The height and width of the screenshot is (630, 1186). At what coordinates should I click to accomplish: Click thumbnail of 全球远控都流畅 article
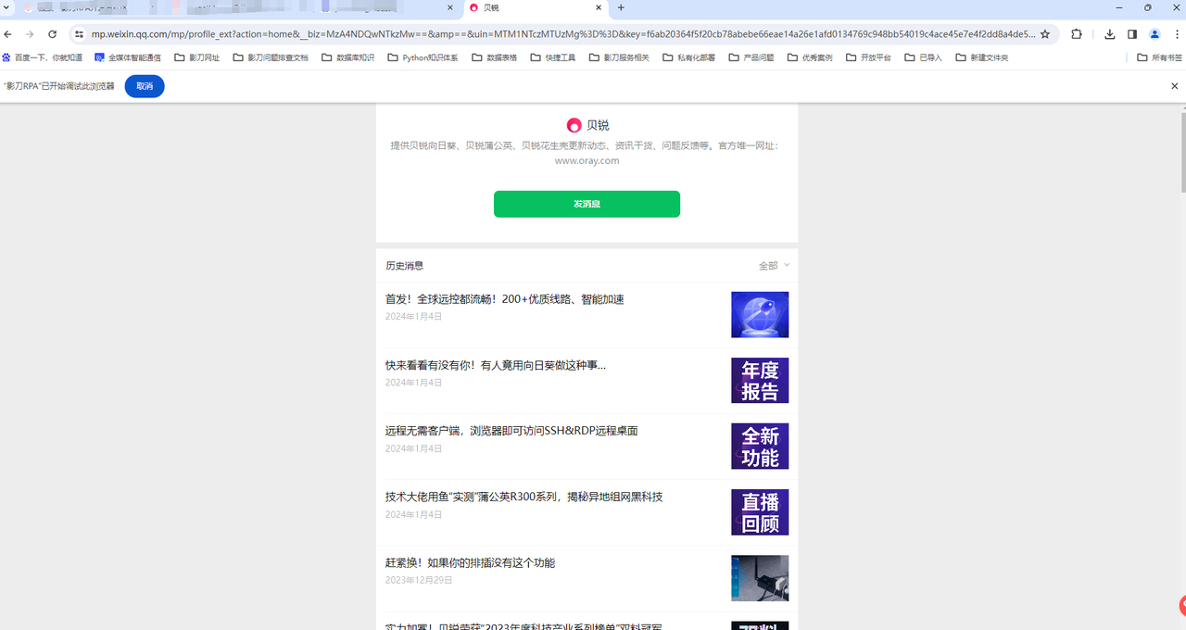(x=760, y=315)
